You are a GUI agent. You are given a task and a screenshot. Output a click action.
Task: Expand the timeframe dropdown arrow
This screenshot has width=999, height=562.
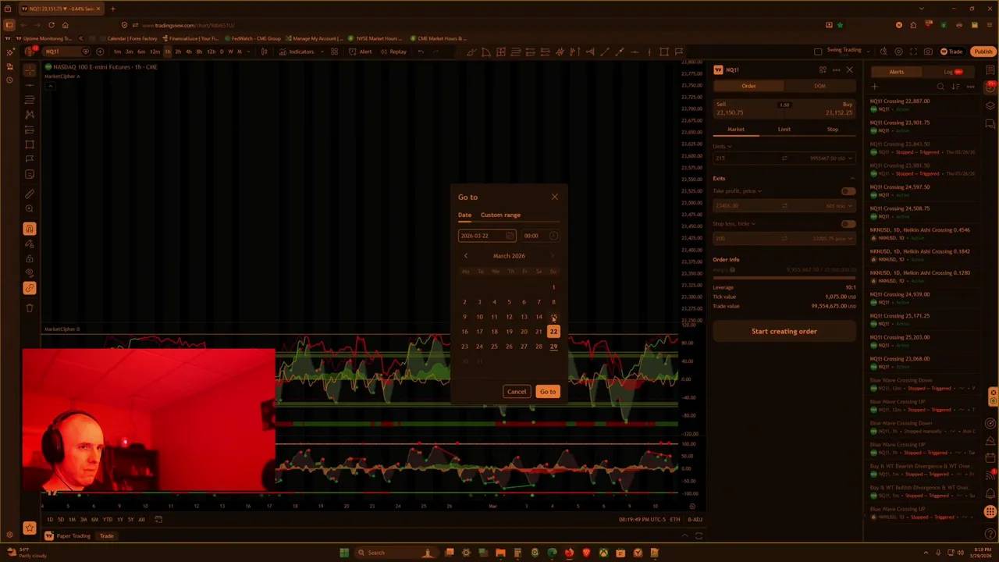[x=249, y=52]
